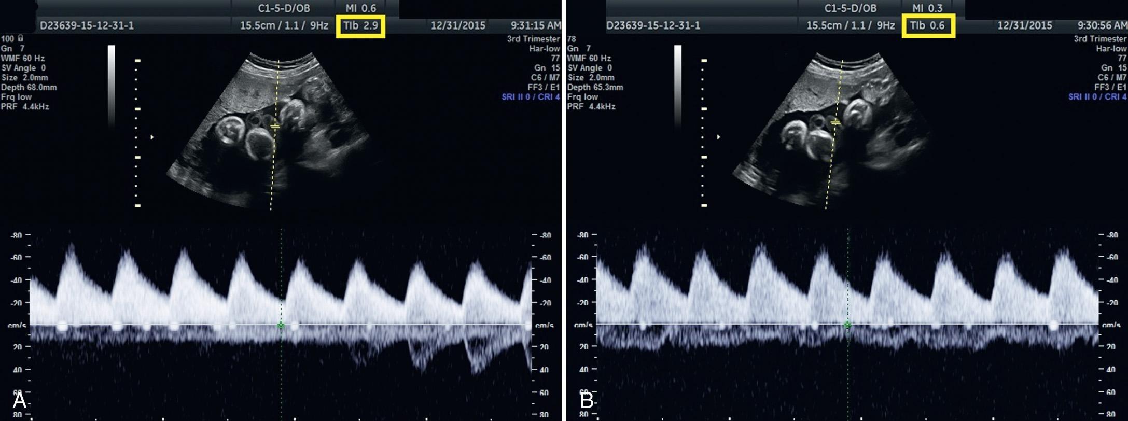Select FF3 / E1 in panel B

1110,87
